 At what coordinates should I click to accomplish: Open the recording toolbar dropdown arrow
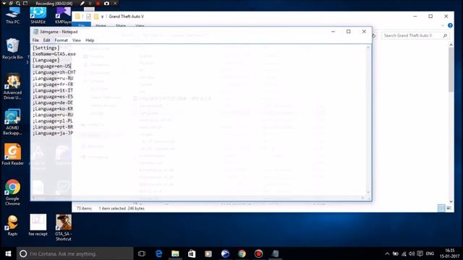pos(4,3)
